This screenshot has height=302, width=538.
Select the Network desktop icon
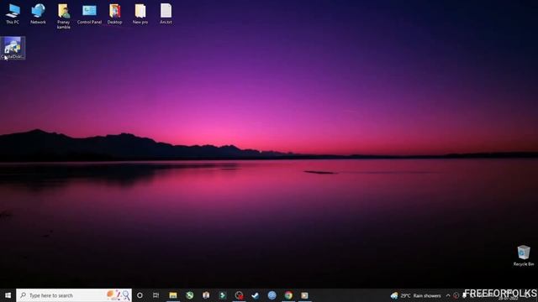click(x=38, y=13)
